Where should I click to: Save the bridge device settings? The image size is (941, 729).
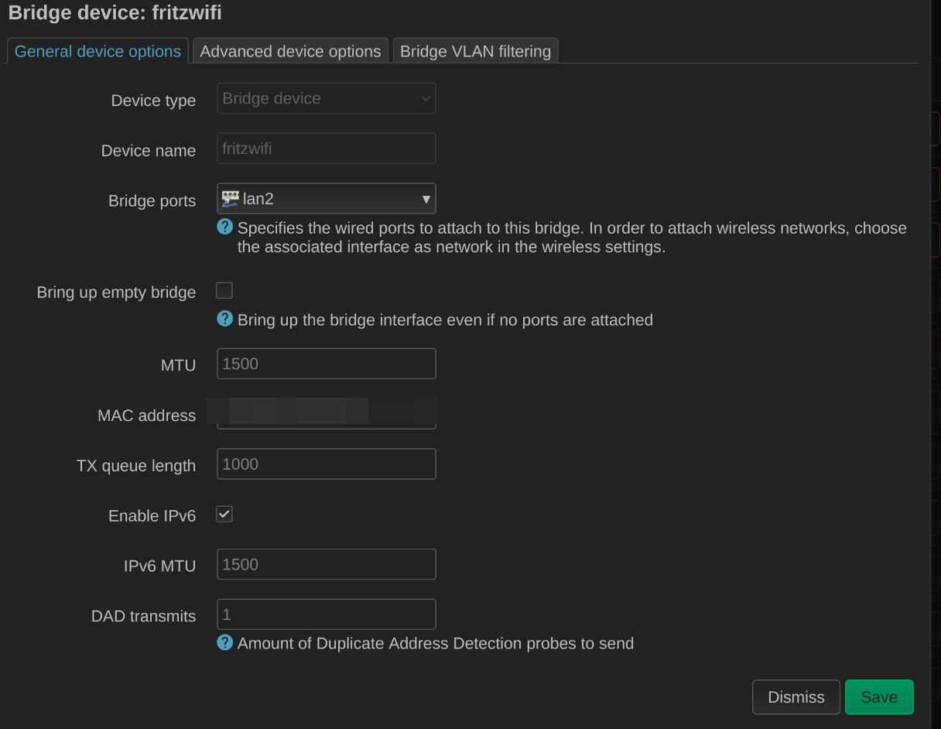coord(879,697)
